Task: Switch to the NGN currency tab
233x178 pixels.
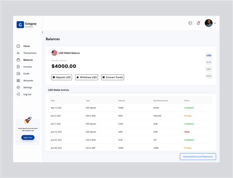Action: pyautogui.click(x=209, y=76)
